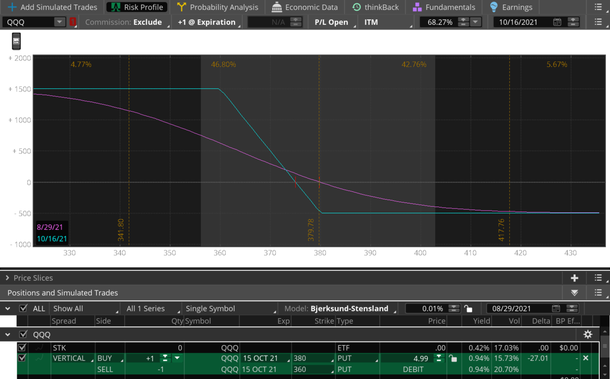Click the chart line icon in the STK row
The height and width of the screenshot is (379, 610).
tap(39, 348)
